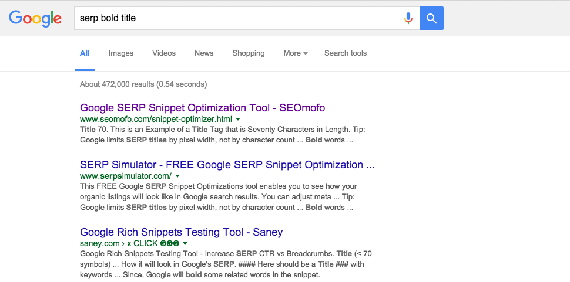Click the 'About 472,000 results' stats text
The image size is (570, 282).
[143, 84]
